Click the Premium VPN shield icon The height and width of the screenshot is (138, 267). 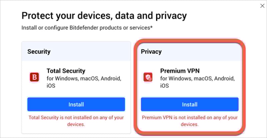pyautogui.click(x=148, y=78)
